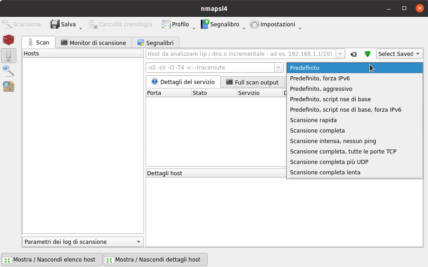Choose Predefinito, aggressivo option
The height and width of the screenshot is (267, 428).
click(x=355, y=89)
